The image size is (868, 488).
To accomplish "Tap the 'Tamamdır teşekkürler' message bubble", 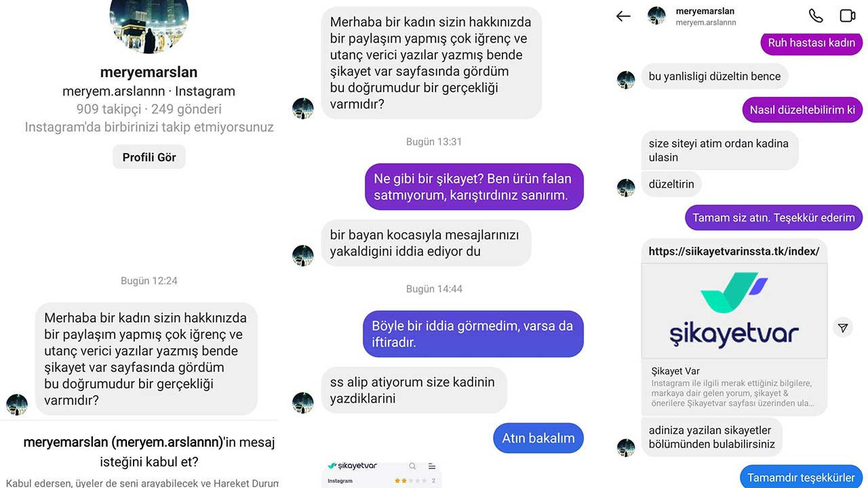I will pos(802,476).
